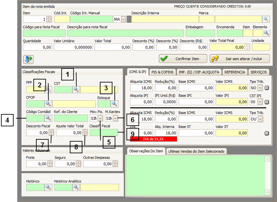Expand the CST IPI dropdown showing 00
277x202 pixels.
(259, 102)
